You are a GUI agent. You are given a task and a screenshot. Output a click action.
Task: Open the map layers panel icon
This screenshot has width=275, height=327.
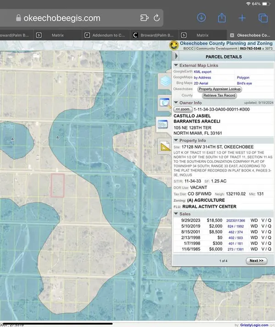[x=164, y=81]
